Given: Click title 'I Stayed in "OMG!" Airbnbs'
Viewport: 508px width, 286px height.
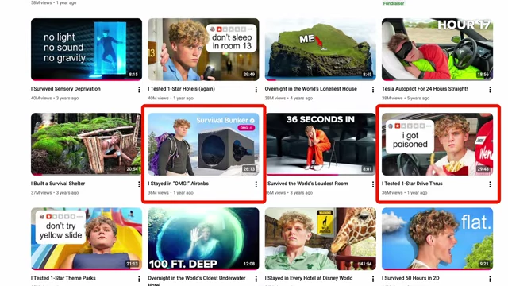Looking at the screenshot, I should click(178, 184).
